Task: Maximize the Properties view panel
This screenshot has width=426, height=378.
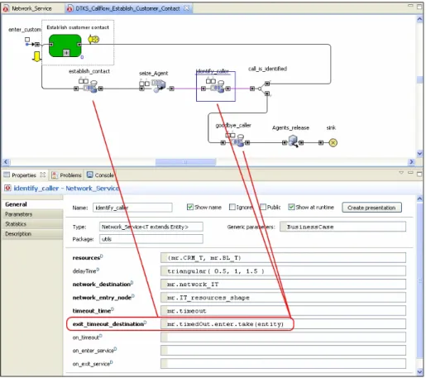Action: tap(419, 174)
